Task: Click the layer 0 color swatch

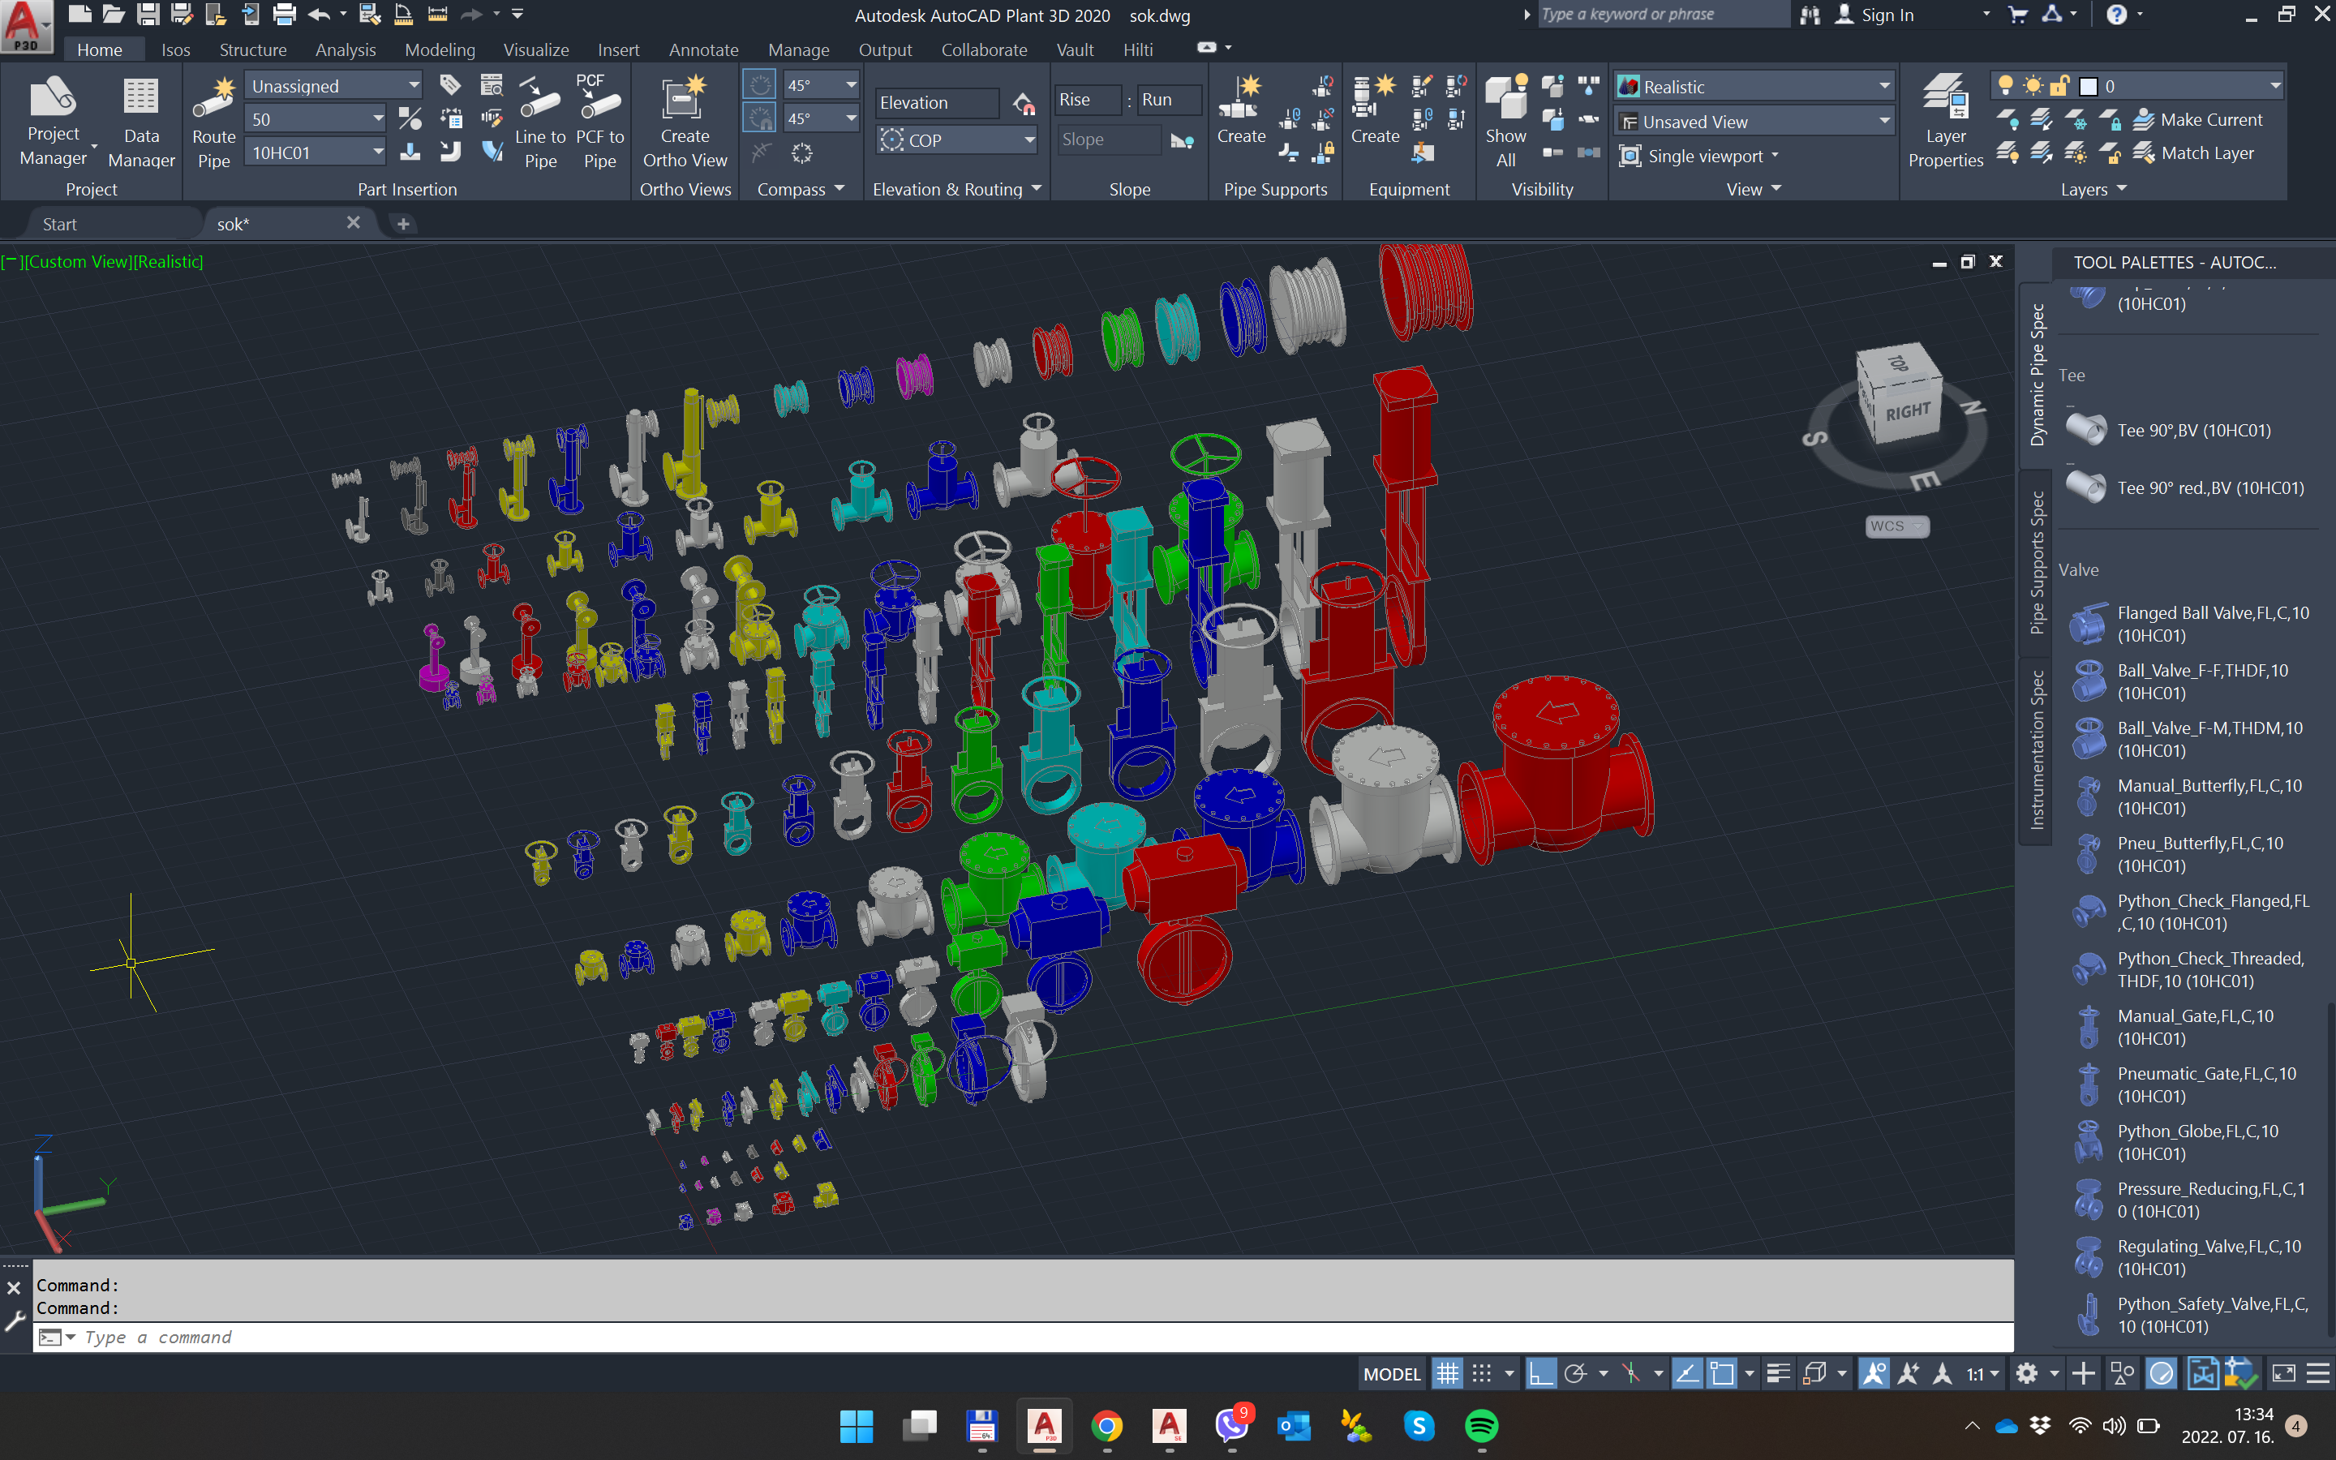Action: 2087,87
